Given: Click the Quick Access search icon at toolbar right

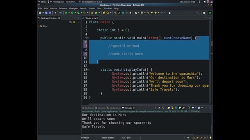Looking at the screenshot, I should click(197, 13).
